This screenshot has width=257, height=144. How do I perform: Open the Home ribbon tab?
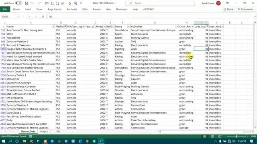point(16,9)
